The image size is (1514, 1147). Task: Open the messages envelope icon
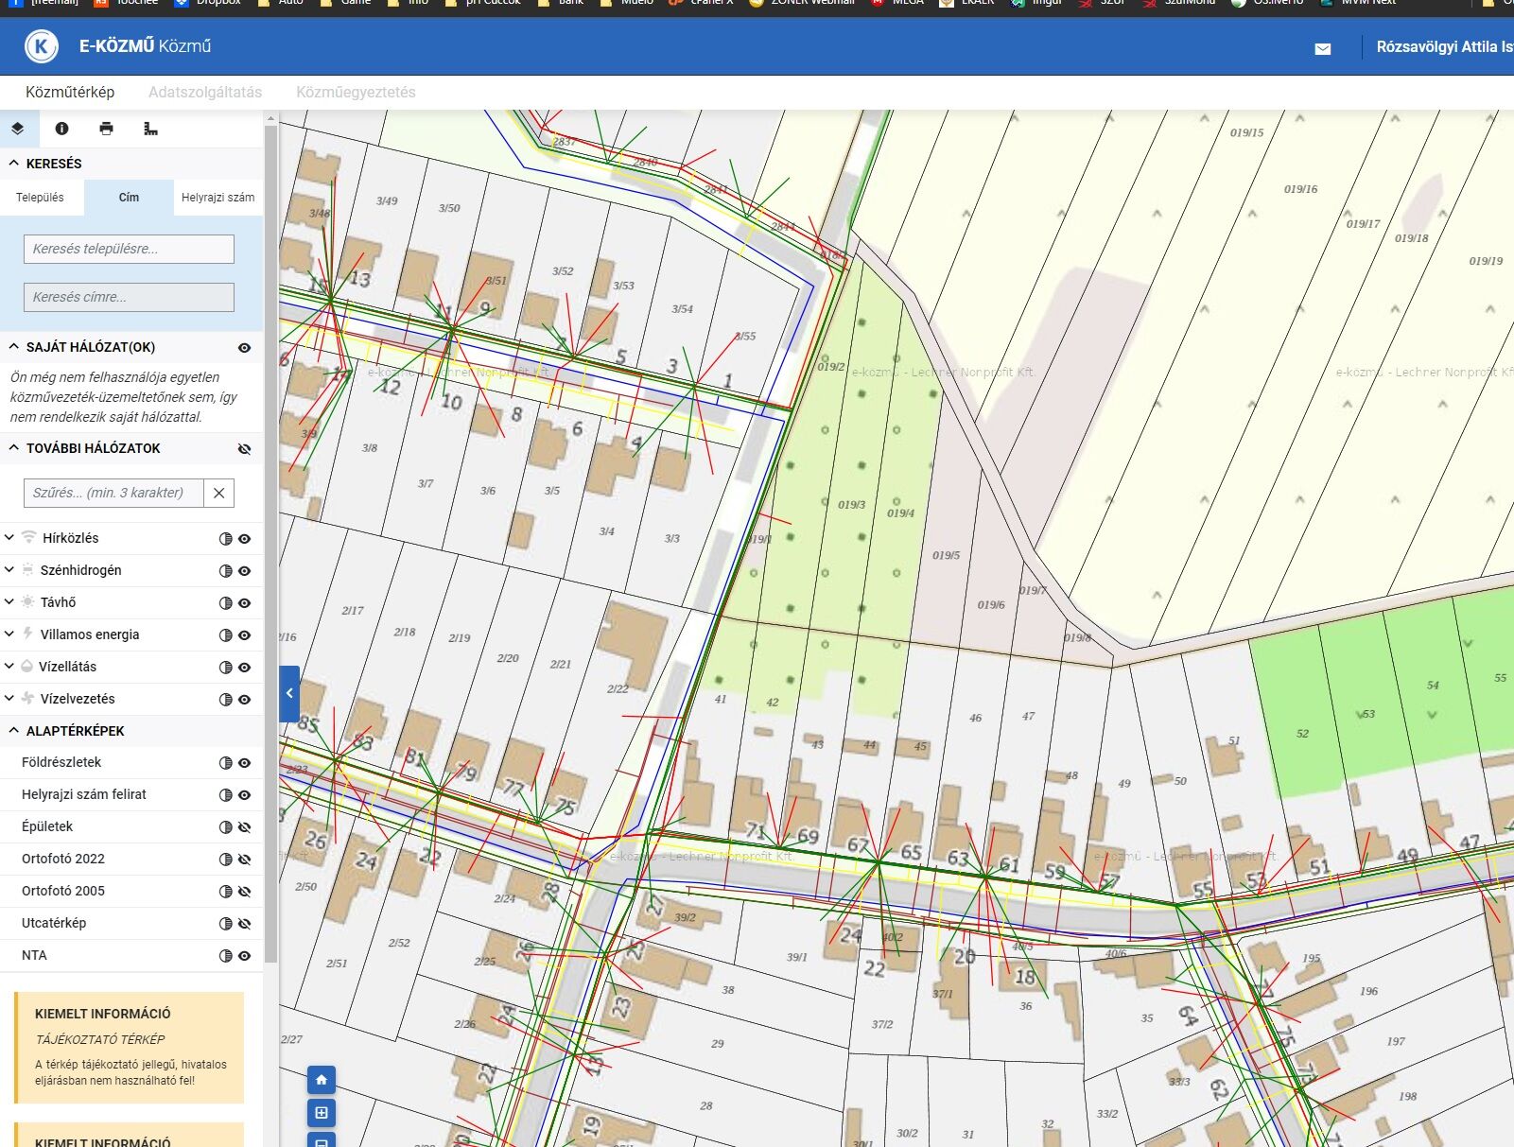[1323, 48]
